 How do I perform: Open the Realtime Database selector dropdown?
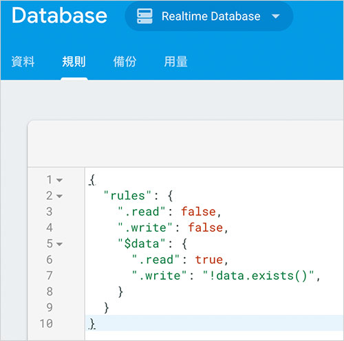pyautogui.click(x=209, y=16)
